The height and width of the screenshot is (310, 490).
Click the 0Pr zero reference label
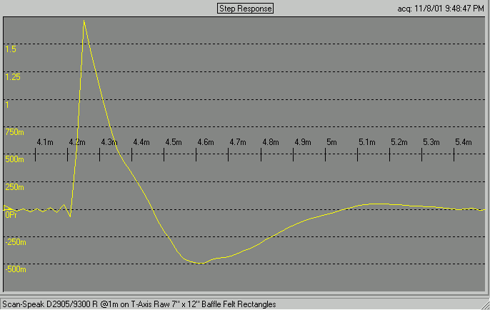click(x=11, y=214)
